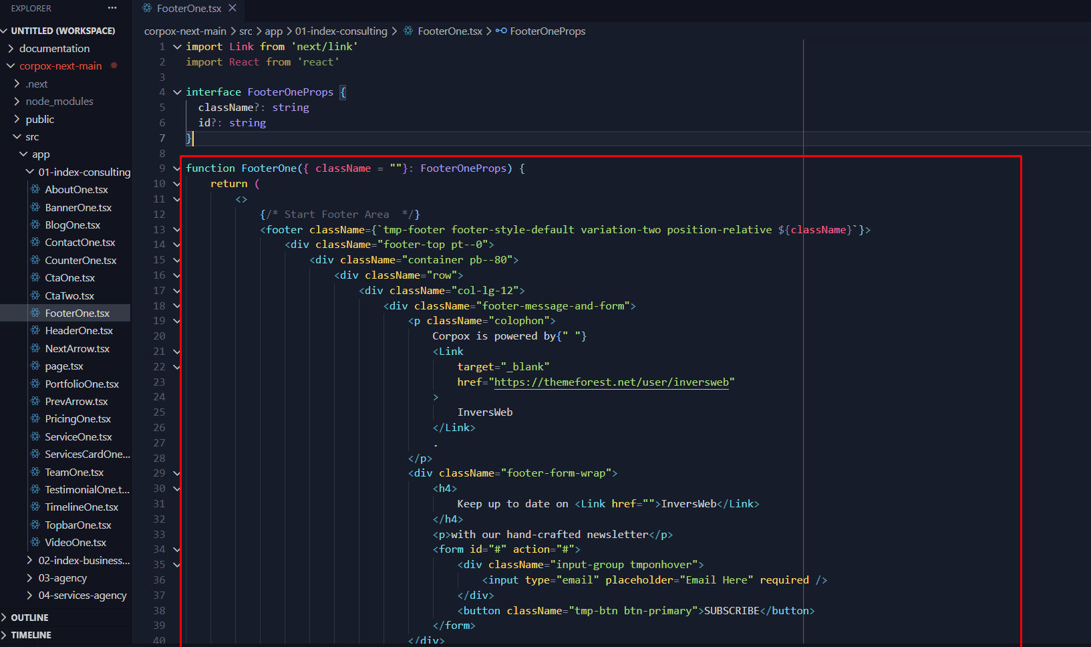Screen dimensions: 1091x647
Task: Click line number 20 in gutter
Action: coord(159,336)
